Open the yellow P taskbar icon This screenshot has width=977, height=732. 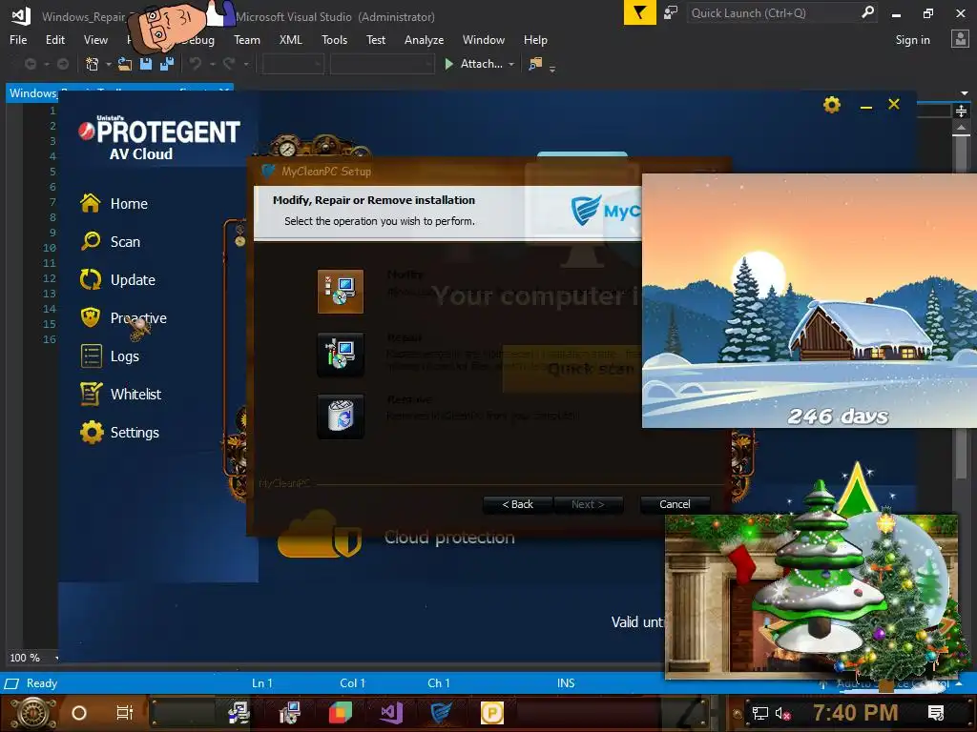point(492,712)
